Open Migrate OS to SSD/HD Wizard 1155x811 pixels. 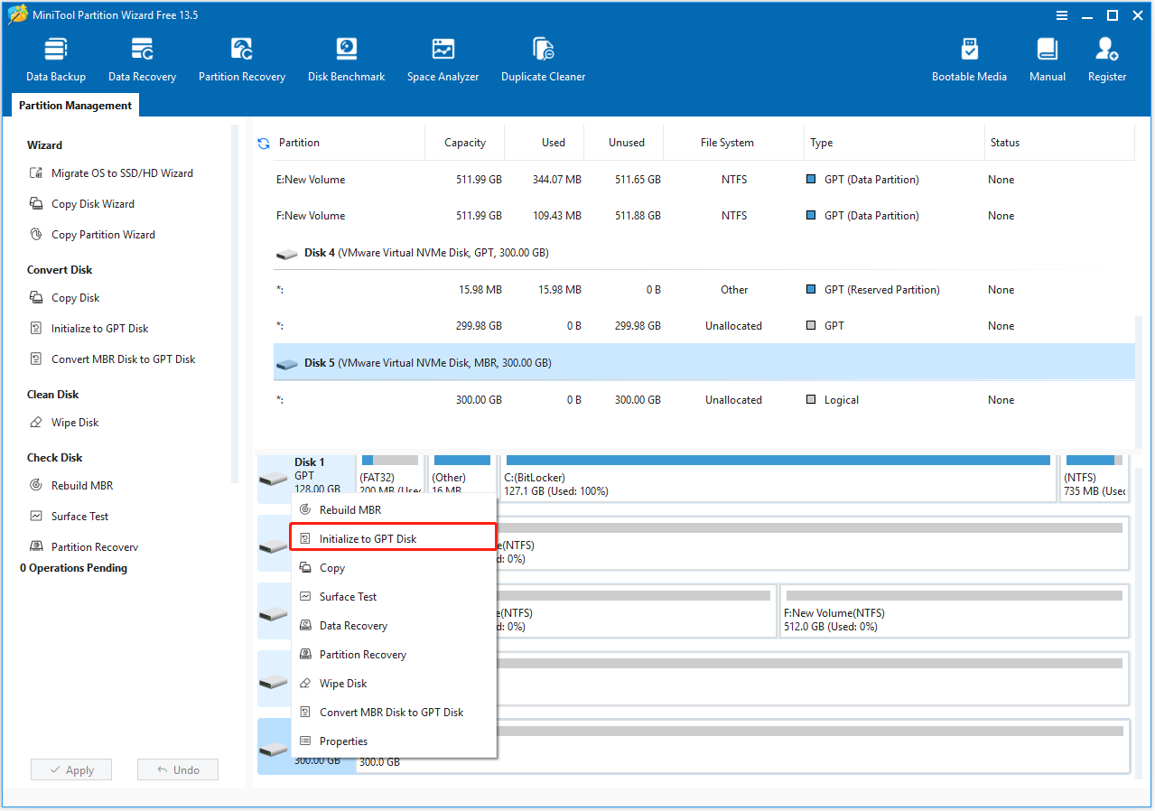click(x=122, y=173)
